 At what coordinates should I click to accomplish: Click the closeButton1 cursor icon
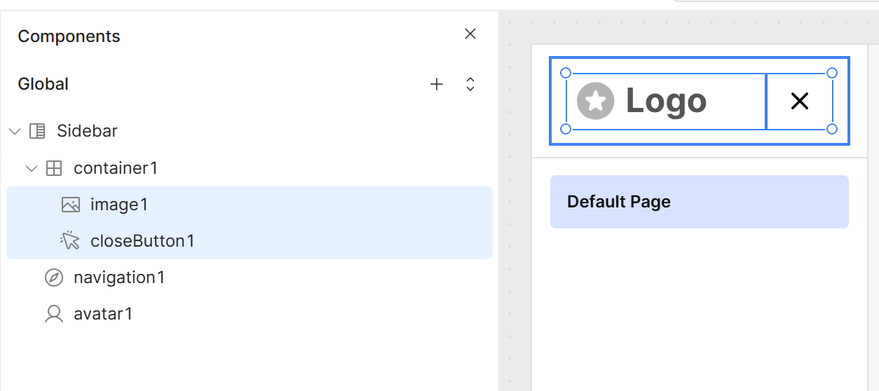(x=70, y=241)
